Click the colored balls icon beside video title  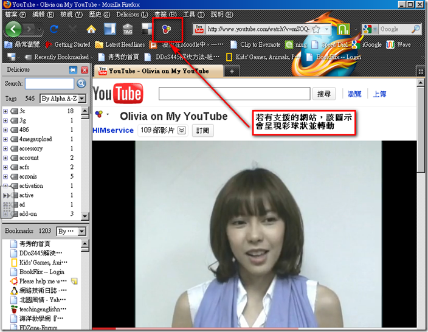point(99,114)
